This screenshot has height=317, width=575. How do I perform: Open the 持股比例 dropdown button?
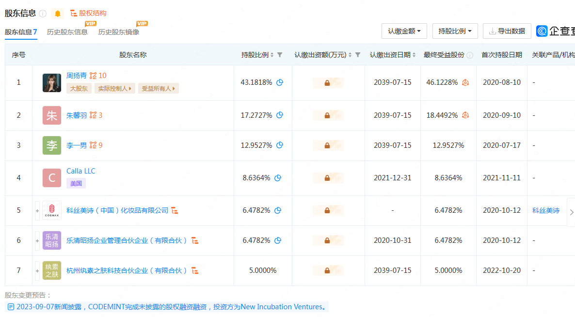[x=455, y=31]
